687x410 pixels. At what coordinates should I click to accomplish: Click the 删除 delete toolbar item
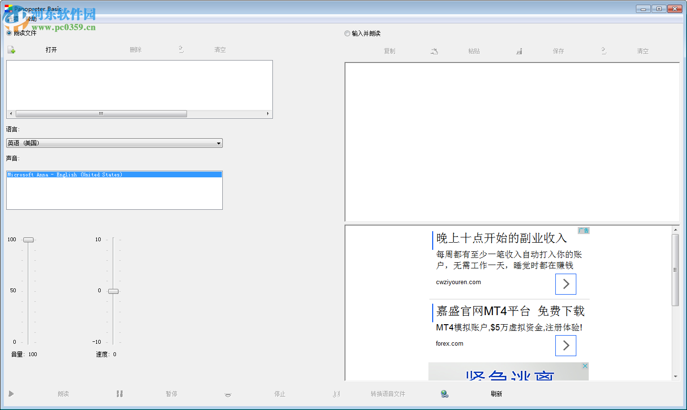[x=135, y=49]
